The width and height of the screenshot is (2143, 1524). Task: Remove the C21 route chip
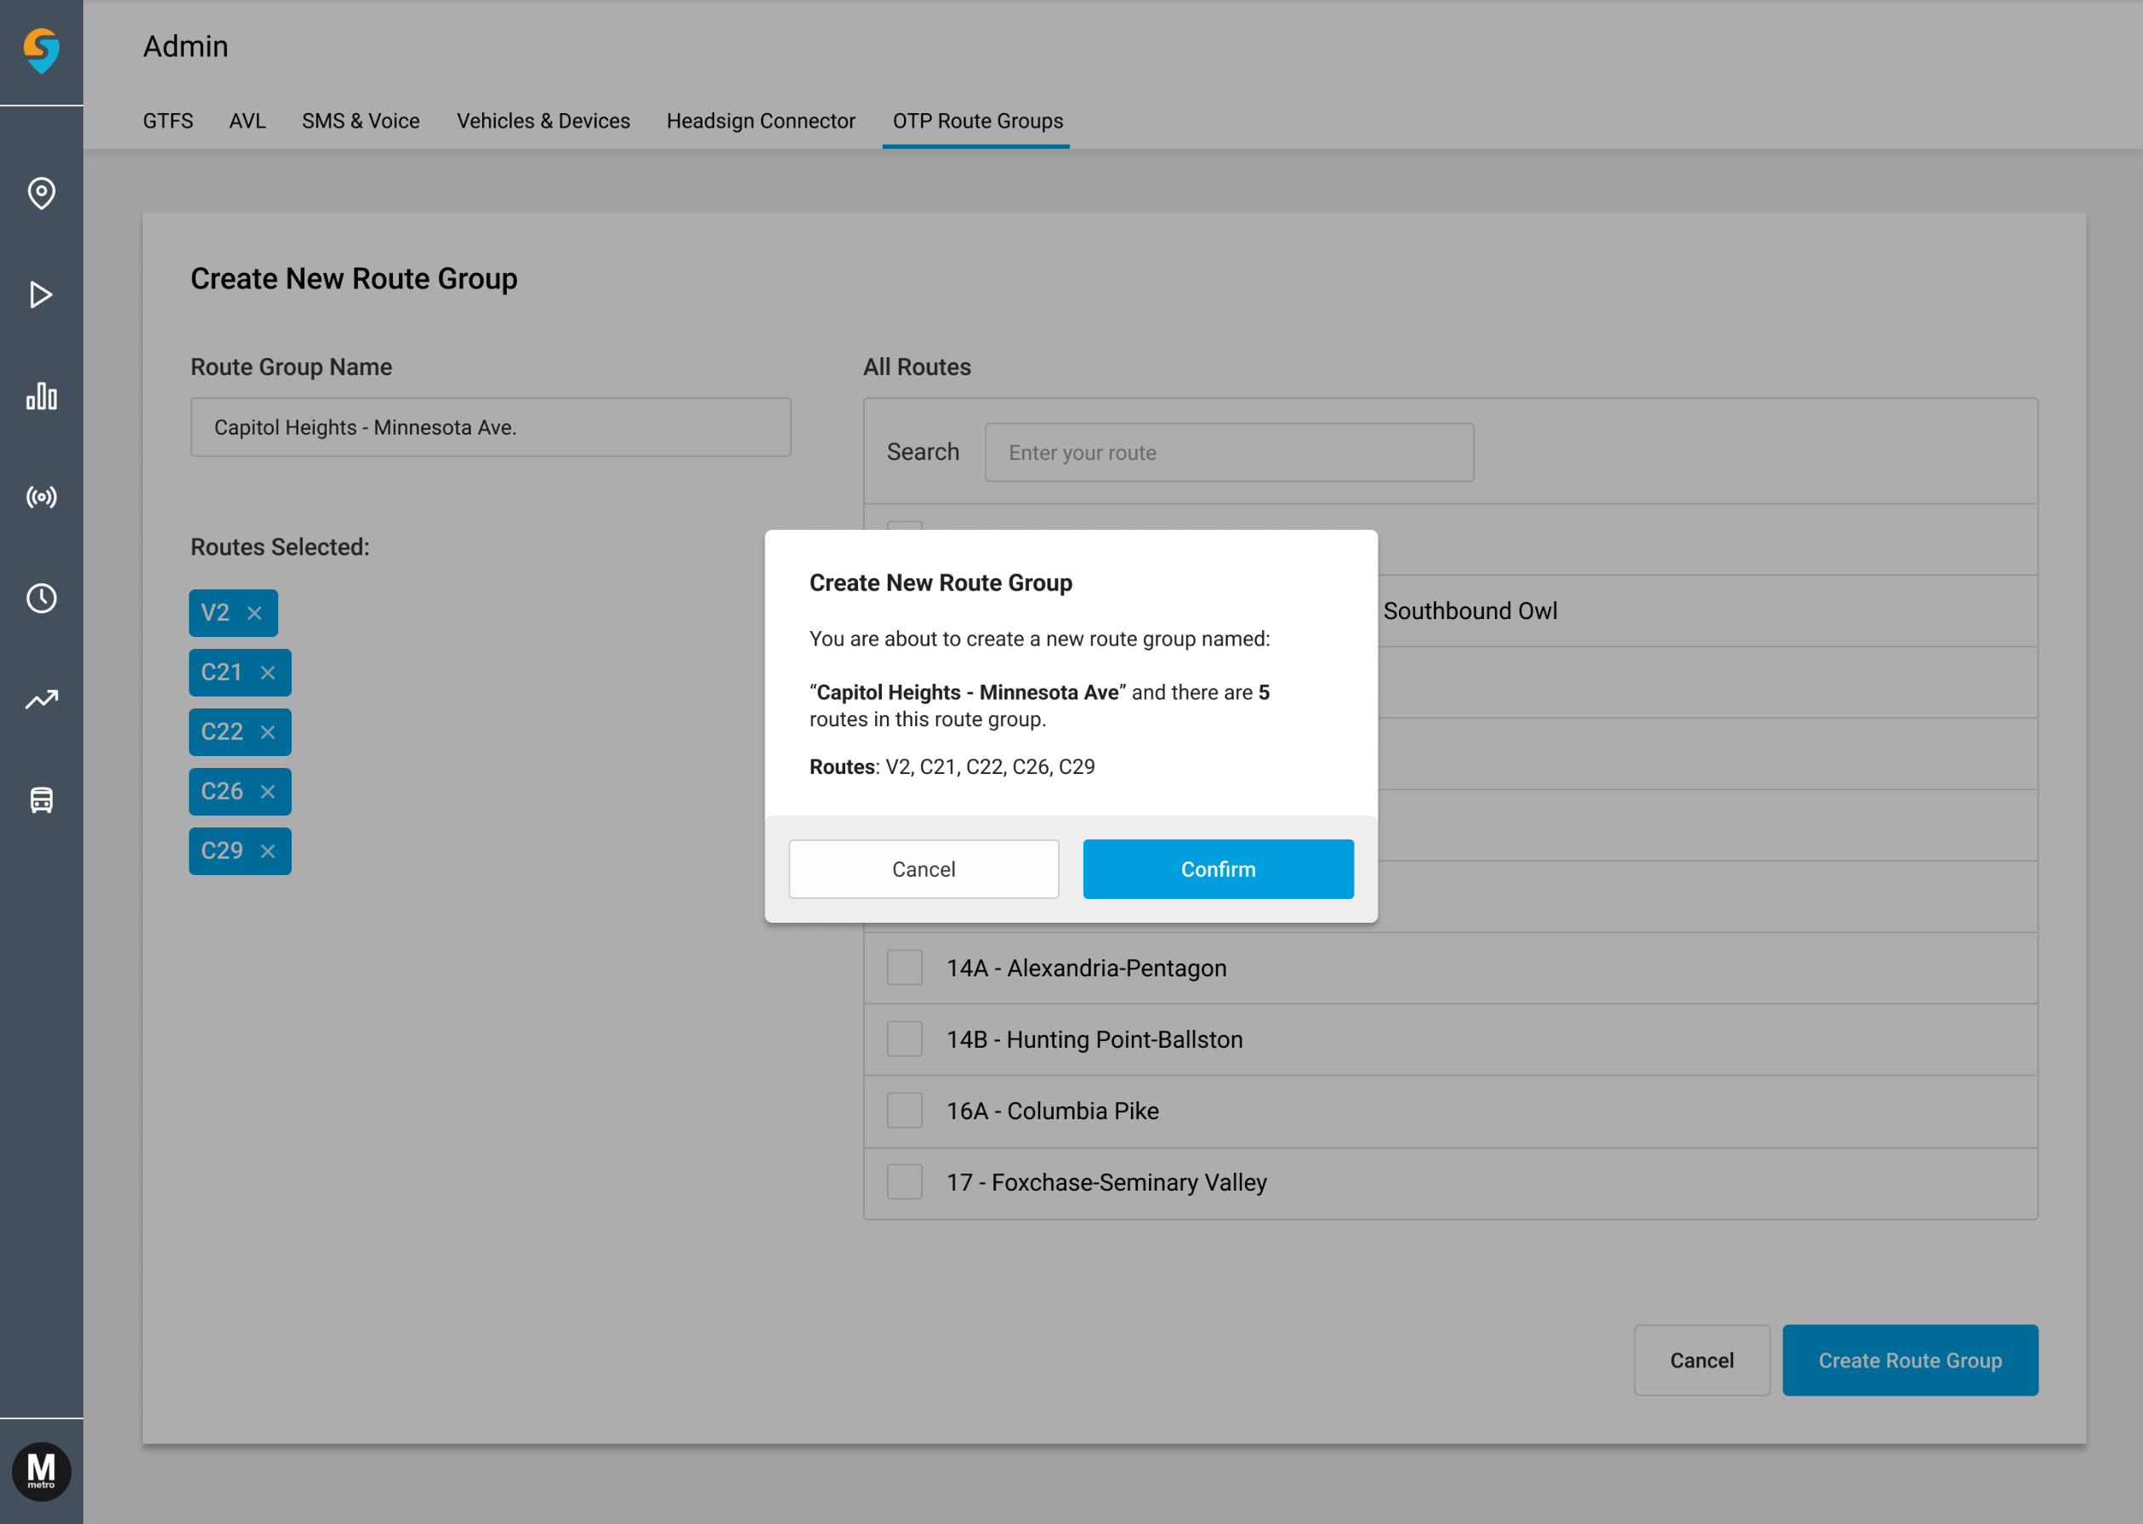[267, 673]
